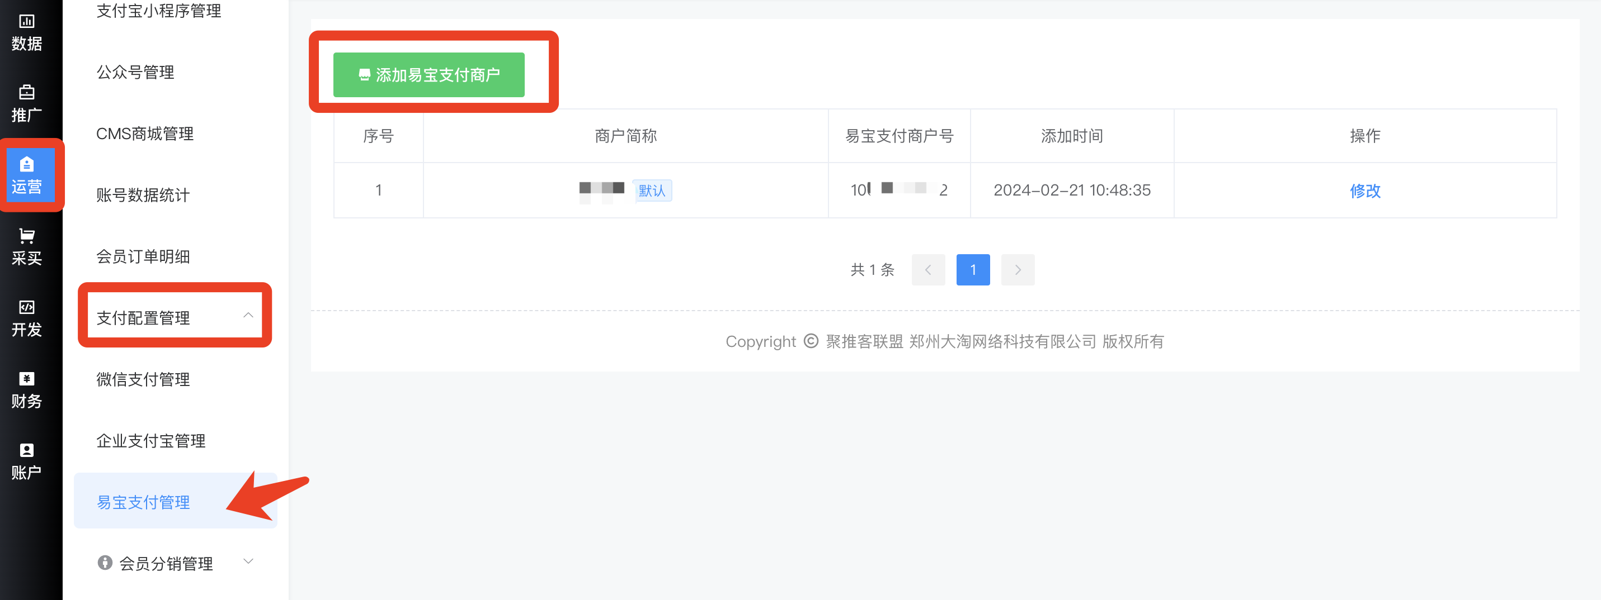Viewport: 1601px width, 600px height.
Task: Open the 账户 account section
Action: 26,461
